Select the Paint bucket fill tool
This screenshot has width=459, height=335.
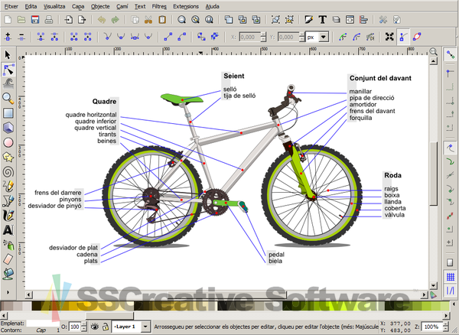tap(8, 274)
